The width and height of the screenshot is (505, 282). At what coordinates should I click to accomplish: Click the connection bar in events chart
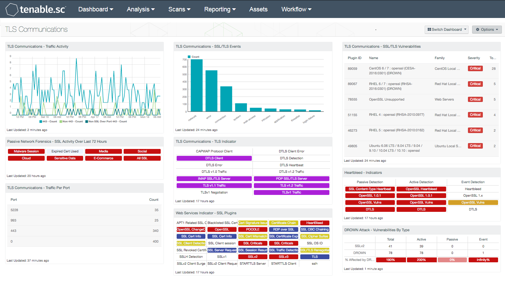point(226,99)
